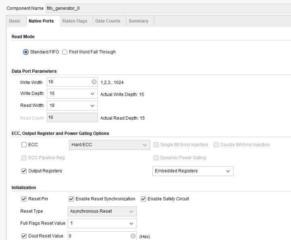Image resolution: width=291 pixels, height=240 pixels.
Task: Select Standard FIFO read mode
Action: click(26, 52)
